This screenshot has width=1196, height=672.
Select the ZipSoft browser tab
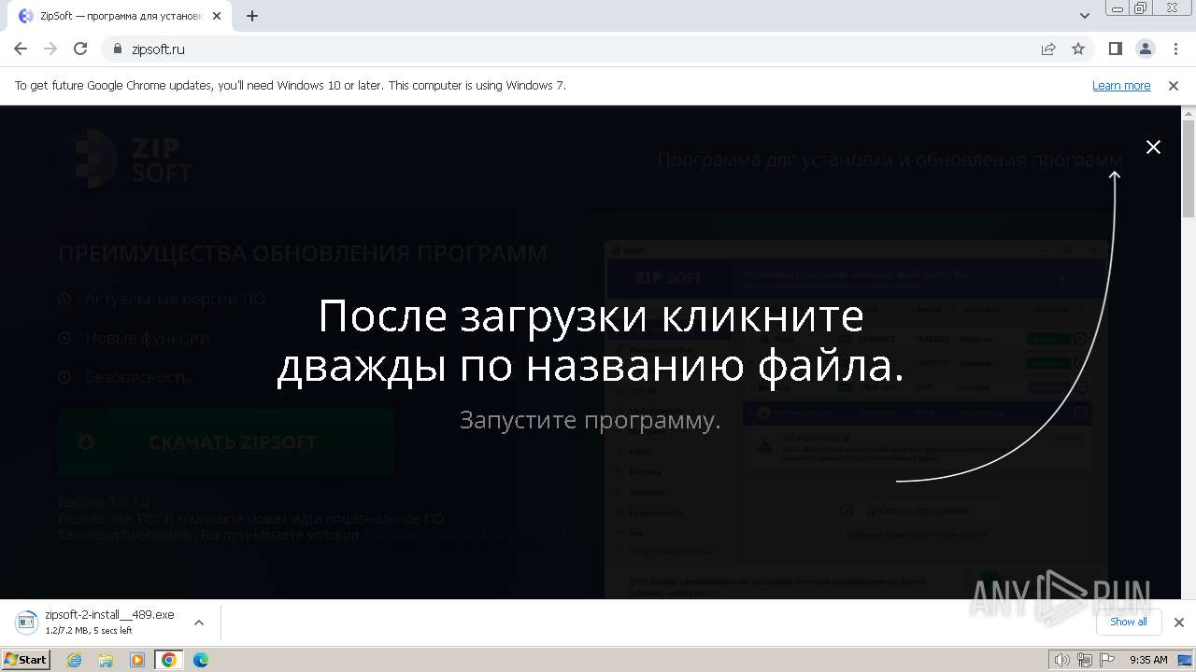pyautogui.click(x=120, y=16)
